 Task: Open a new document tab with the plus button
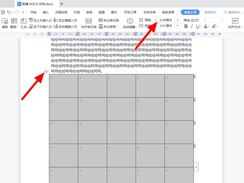pyautogui.click(x=62, y=4)
